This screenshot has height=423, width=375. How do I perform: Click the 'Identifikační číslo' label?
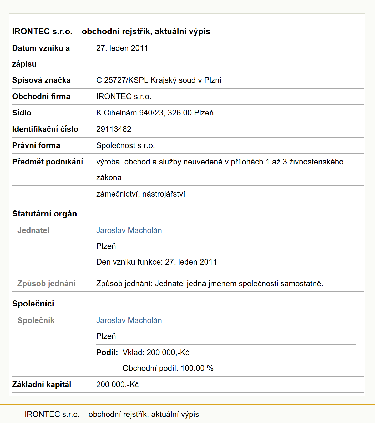(45, 129)
